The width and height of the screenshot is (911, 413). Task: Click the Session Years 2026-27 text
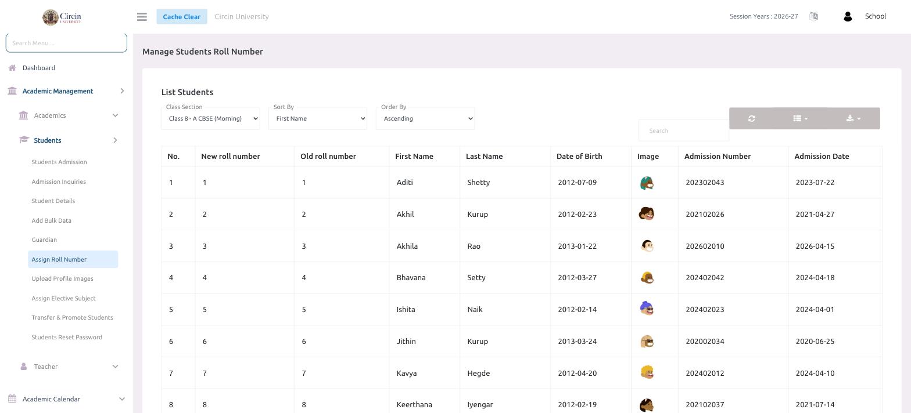763,16
